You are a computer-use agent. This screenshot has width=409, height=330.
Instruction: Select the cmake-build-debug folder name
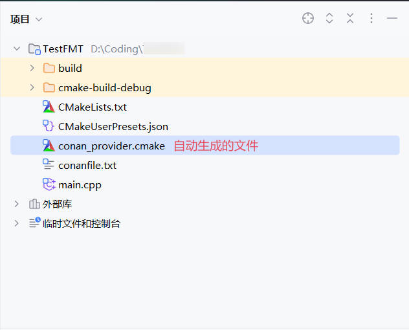pos(104,87)
